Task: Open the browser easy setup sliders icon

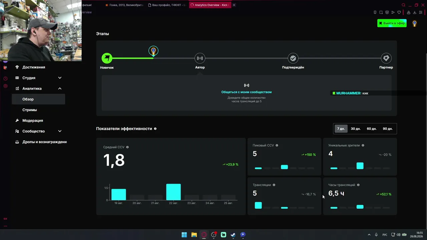Action: [x=421, y=12]
